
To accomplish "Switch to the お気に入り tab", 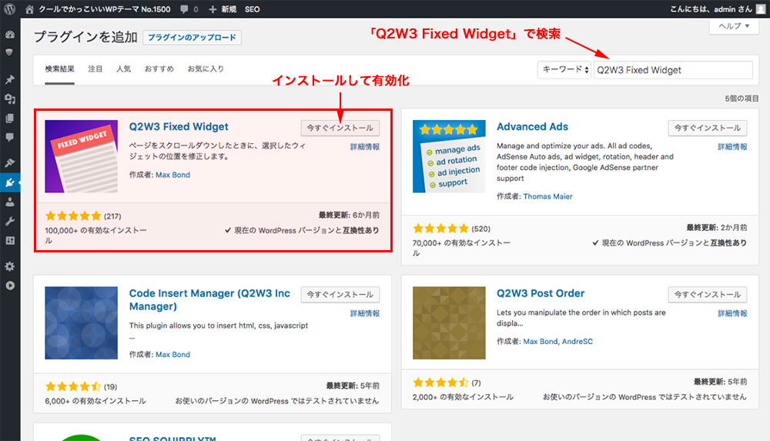I will click(206, 68).
